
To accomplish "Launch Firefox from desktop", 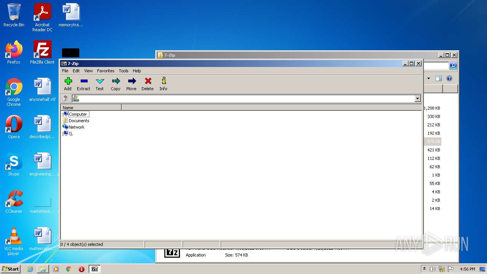I will point(14,53).
